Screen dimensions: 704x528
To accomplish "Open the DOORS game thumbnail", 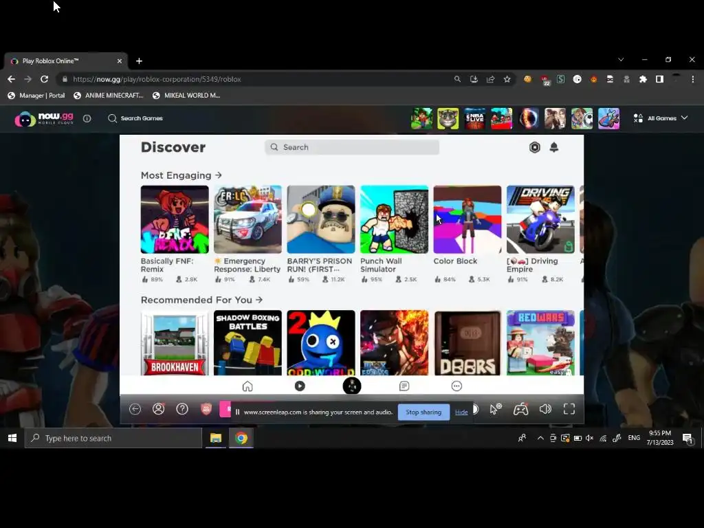I will pyautogui.click(x=467, y=343).
